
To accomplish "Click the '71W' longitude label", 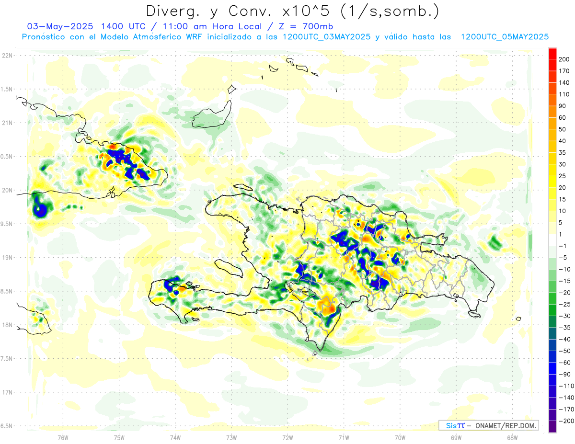I will [x=344, y=438].
